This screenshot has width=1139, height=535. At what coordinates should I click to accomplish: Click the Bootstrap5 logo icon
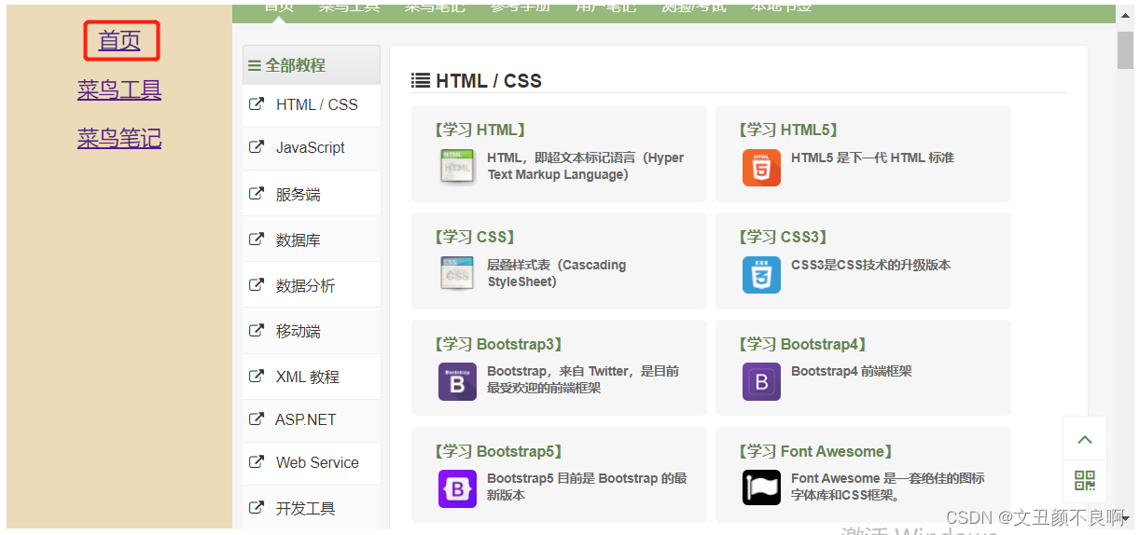tap(457, 488)
